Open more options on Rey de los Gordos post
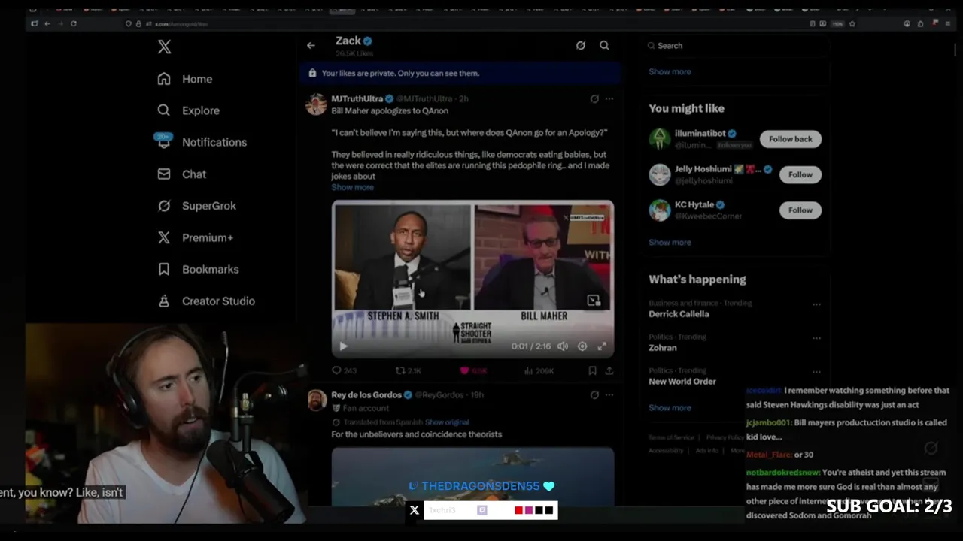 coord(609,394)
